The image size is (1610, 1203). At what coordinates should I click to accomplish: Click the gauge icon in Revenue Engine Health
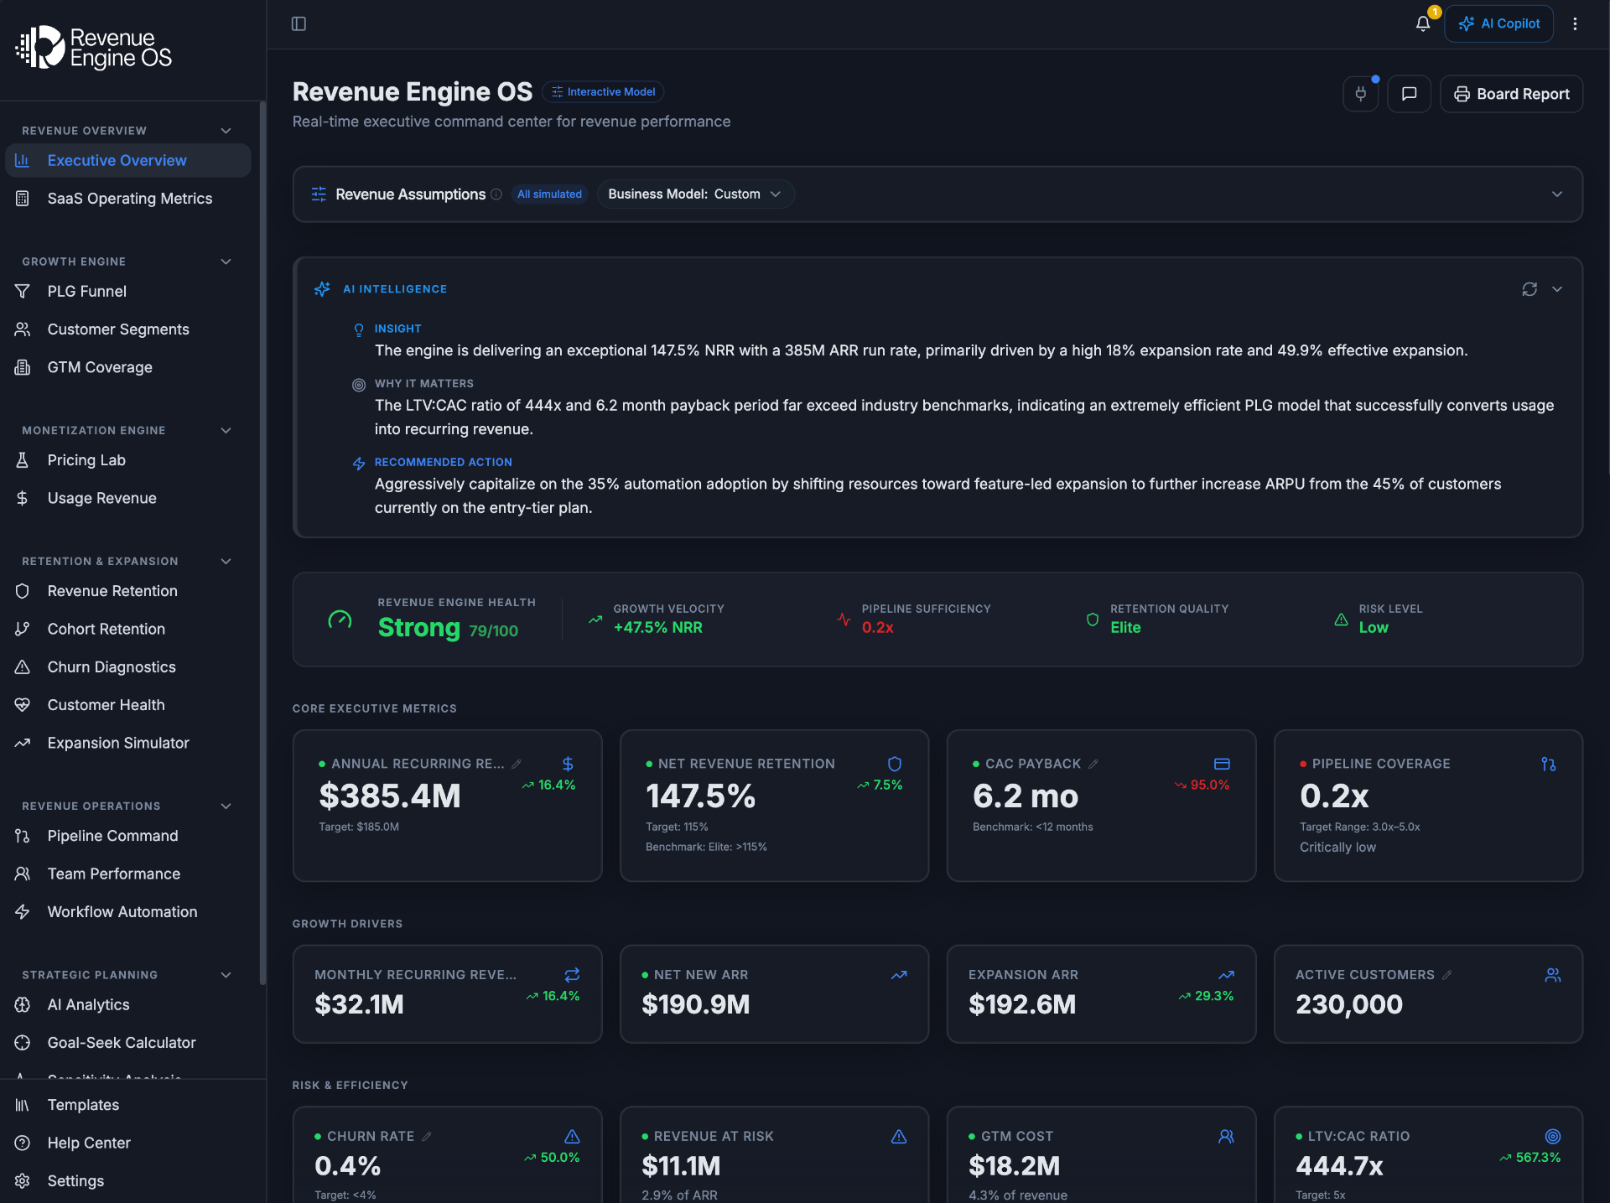tap(340, 620)
